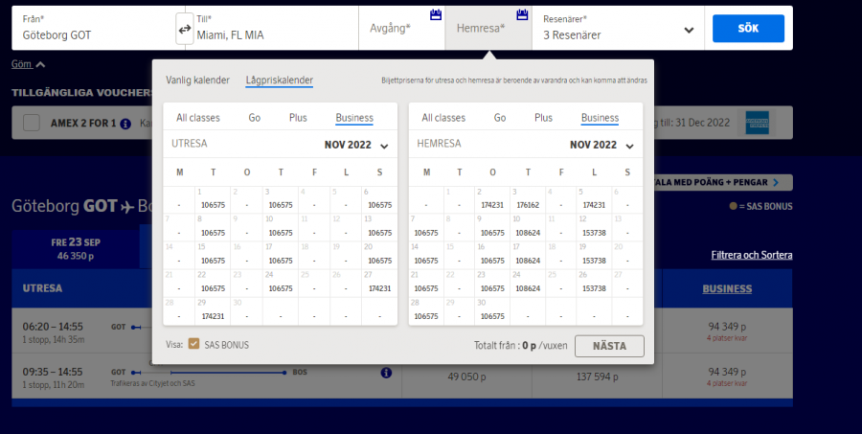Toggle the SAS BONUS checkbox

coord(194,345)
